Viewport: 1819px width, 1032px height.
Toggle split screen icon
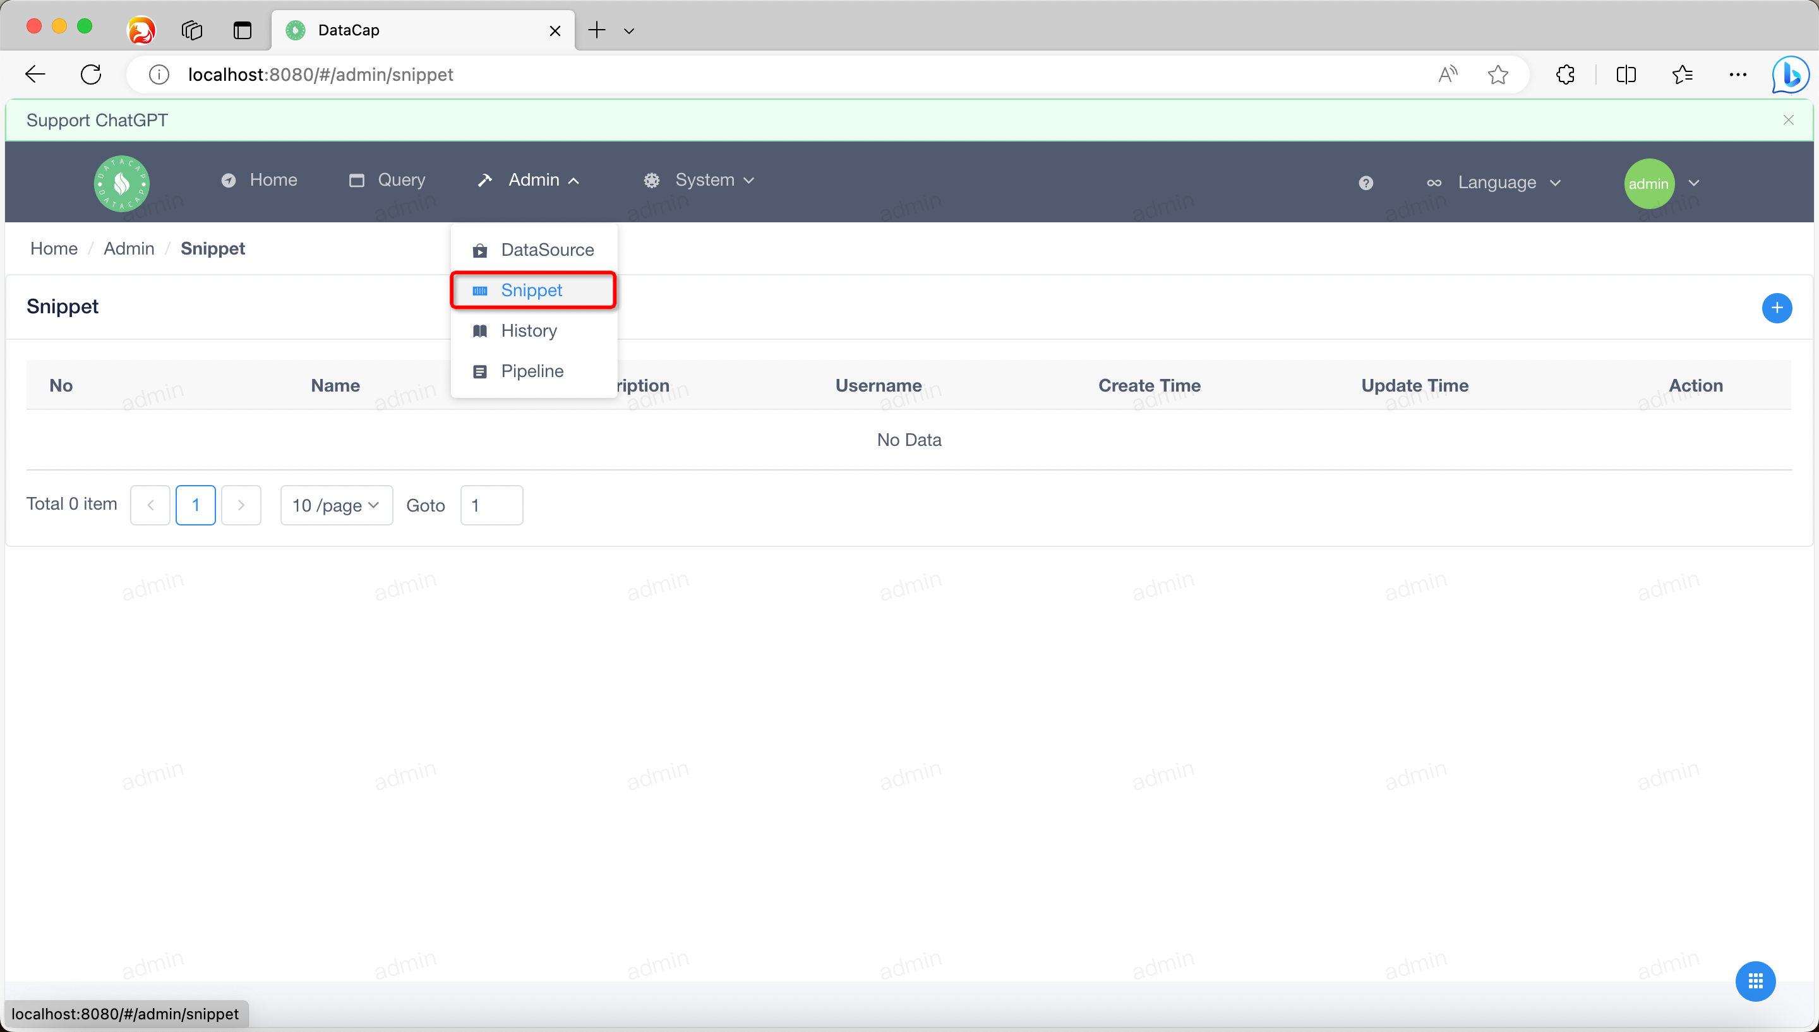point(1626,75)
